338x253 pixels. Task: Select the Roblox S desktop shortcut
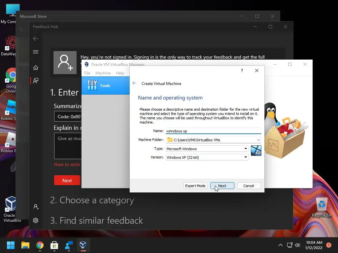point(9,110)
